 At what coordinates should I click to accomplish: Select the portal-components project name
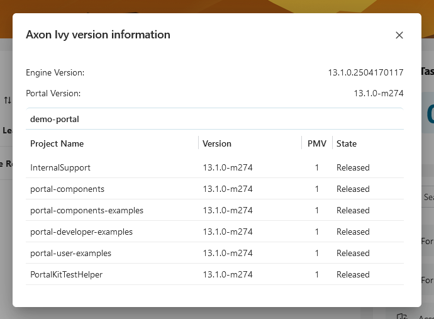[67, 189]
